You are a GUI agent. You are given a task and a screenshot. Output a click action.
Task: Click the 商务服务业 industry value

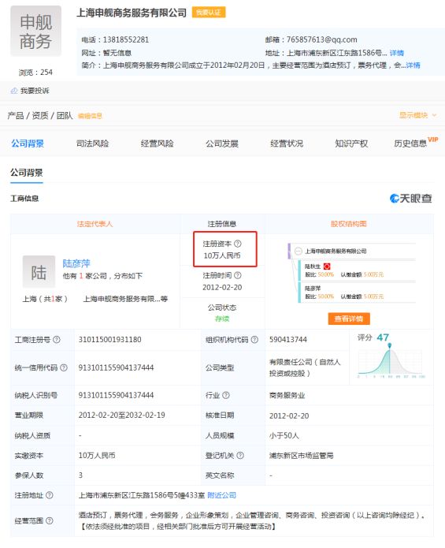pos(287,395)
